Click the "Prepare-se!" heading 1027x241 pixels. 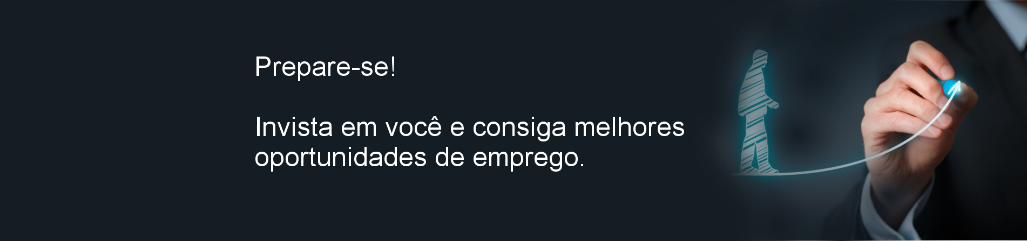click(x=325, y=67)
